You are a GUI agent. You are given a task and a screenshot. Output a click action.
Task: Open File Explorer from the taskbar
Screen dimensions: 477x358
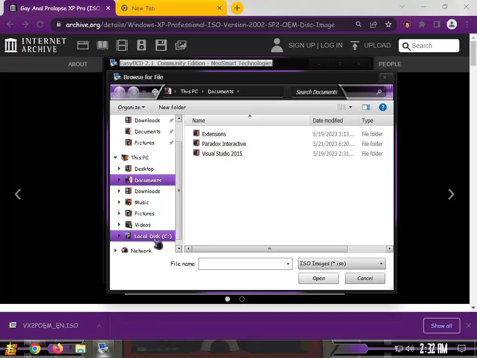pyautogui.click(x=80, y=349)
